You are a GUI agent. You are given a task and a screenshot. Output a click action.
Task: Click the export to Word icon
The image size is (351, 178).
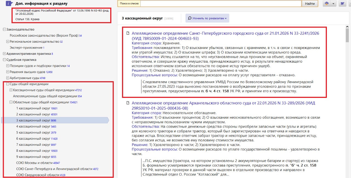342,4
